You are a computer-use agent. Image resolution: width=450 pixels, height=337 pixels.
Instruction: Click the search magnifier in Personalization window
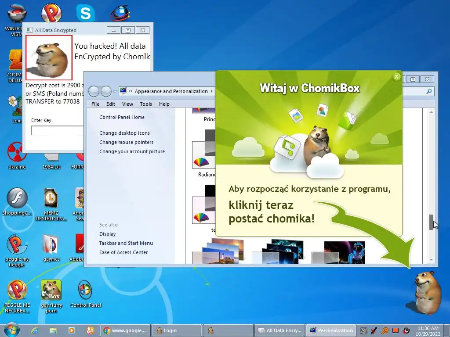pyautogui.click(x=429, y=91)
